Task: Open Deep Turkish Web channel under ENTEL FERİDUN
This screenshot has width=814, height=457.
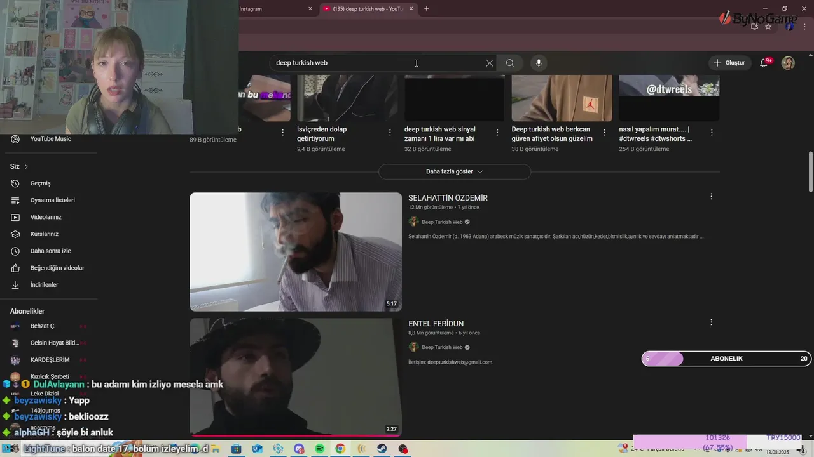Action: coord(442,347)
